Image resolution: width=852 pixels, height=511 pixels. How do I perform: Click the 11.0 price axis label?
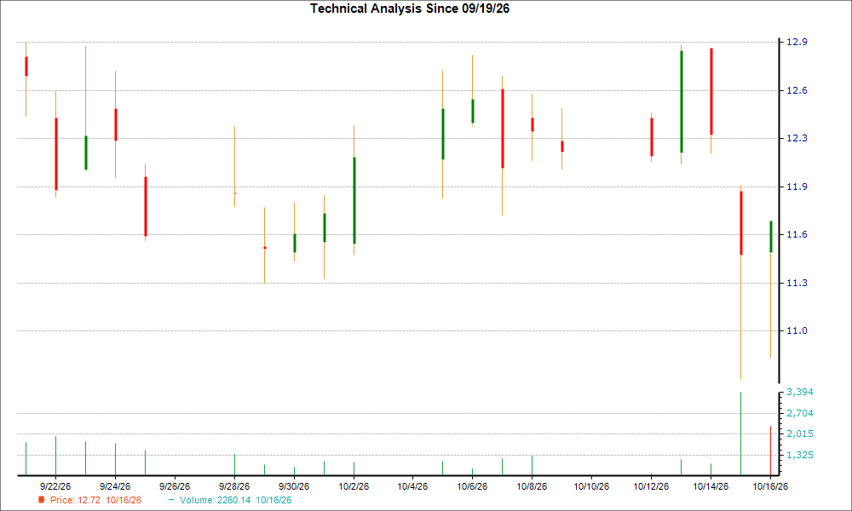pos(797,330)
